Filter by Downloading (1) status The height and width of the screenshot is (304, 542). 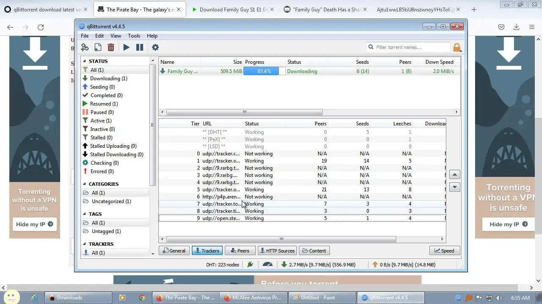[108, 79]
